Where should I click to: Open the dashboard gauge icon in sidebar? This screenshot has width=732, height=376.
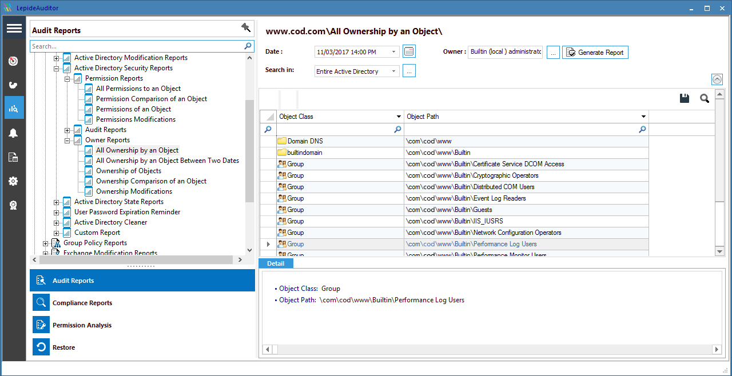[14, 61]
